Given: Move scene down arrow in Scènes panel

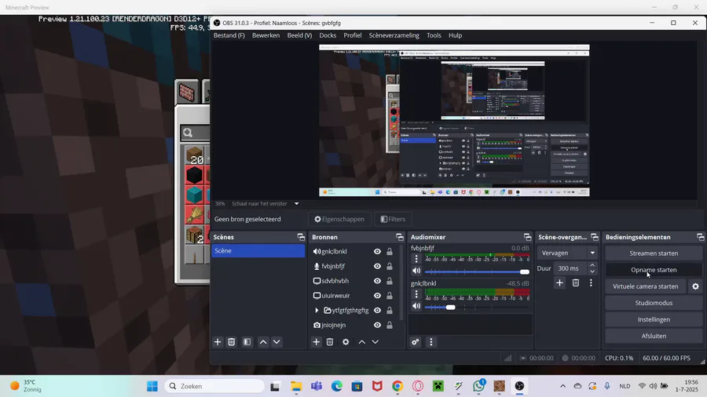Looking at the screenshot, I should click(x=277, y=342).
